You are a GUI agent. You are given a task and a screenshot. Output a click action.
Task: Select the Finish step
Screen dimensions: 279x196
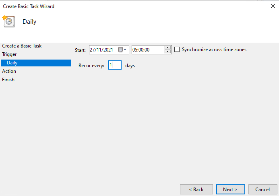coord(8,80)
